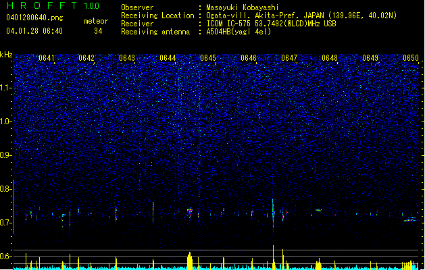
Task: Click the 0.9 kHz axis label
Action: [x=6, y=155]
